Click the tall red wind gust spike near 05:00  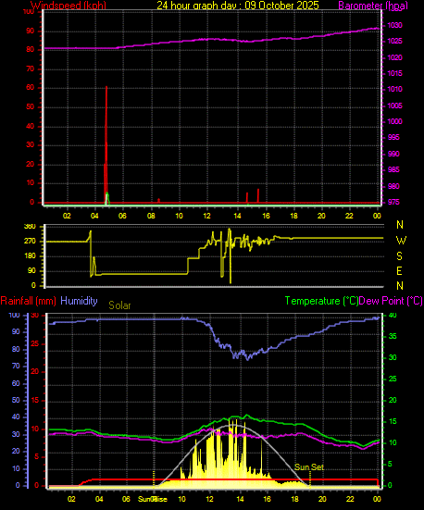[106, 143]
